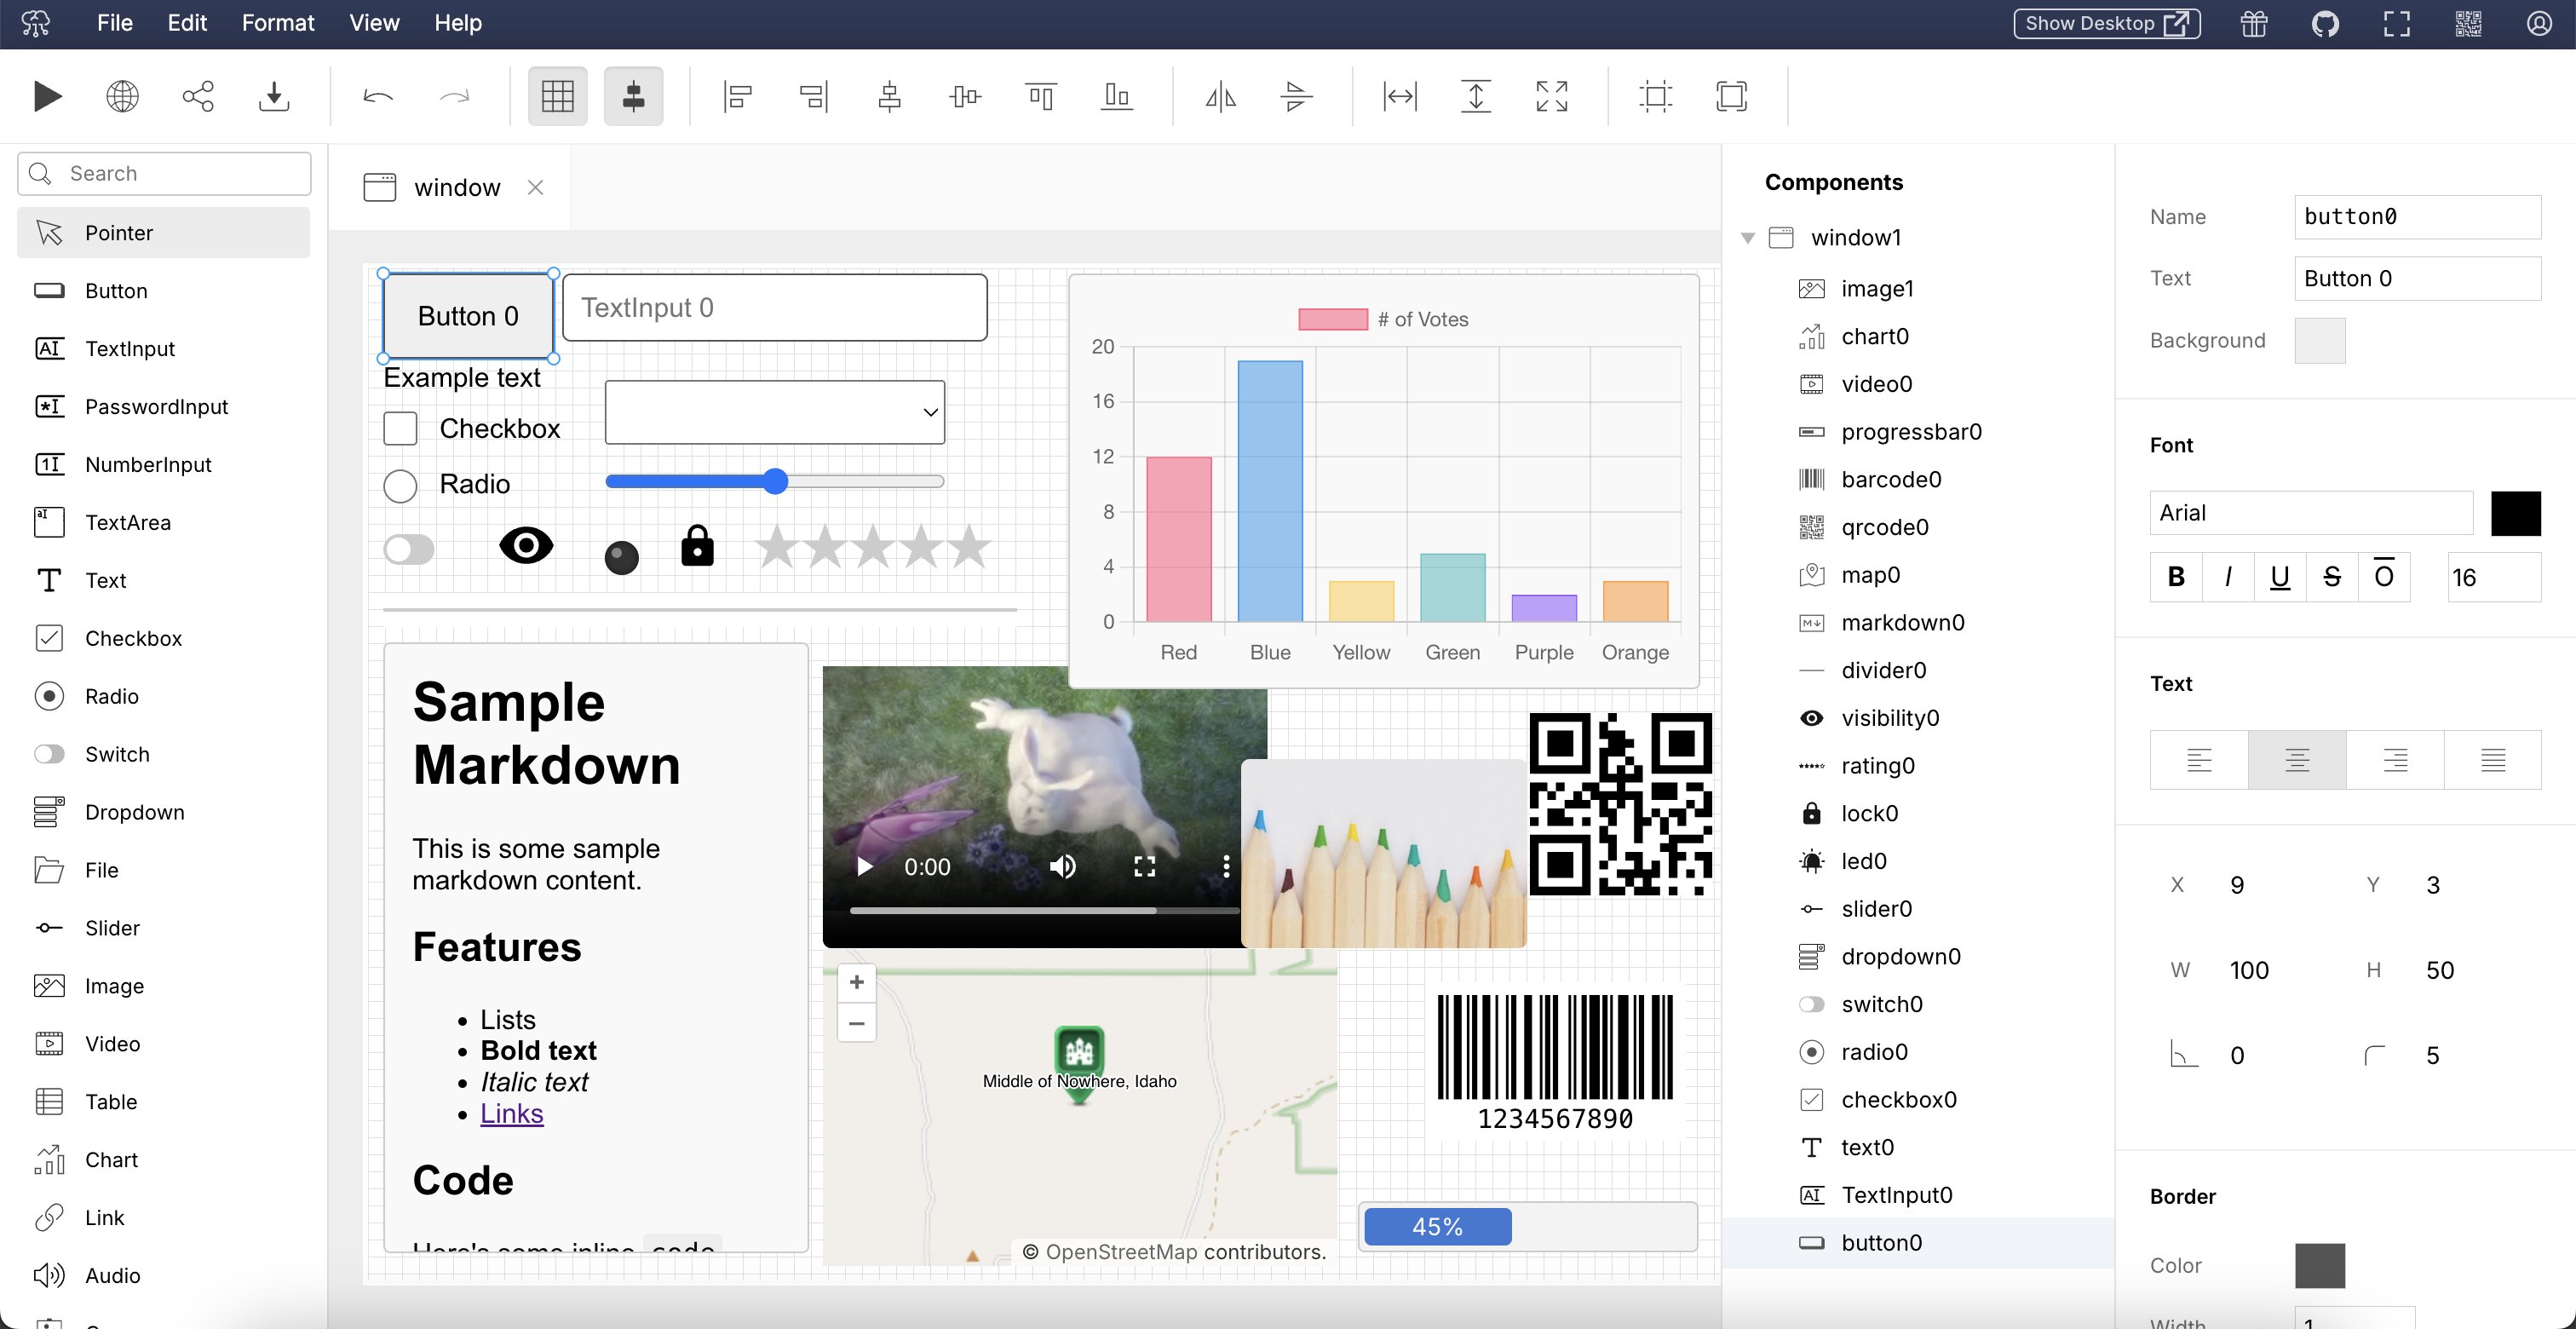Click the share icon in toolbar
Image resolution: width=2576 pixels, height=1329 pixels.
[198, 96]
